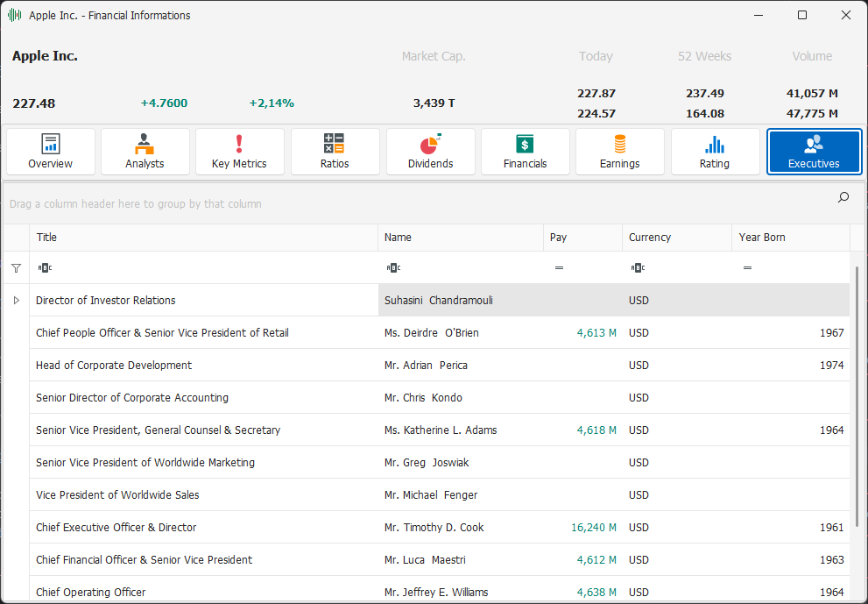The width and height of the screenshot is (868, 604).
Task: Click the +2,14% change value
Action: [272, 103]
